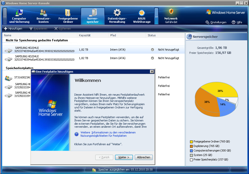The height and width of the screenshot is (174, 249).
Task: Click the ST3160023AS system drive icon
Action: tap(8, 78)
